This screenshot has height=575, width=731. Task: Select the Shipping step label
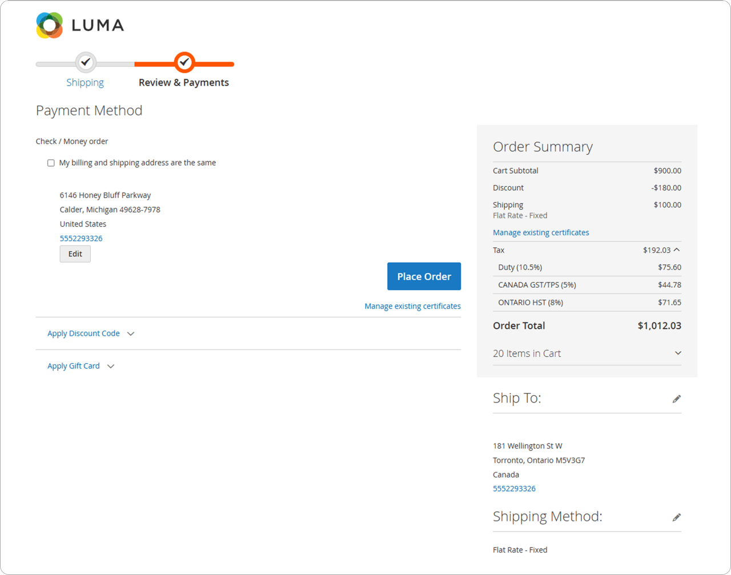[85, 82]
